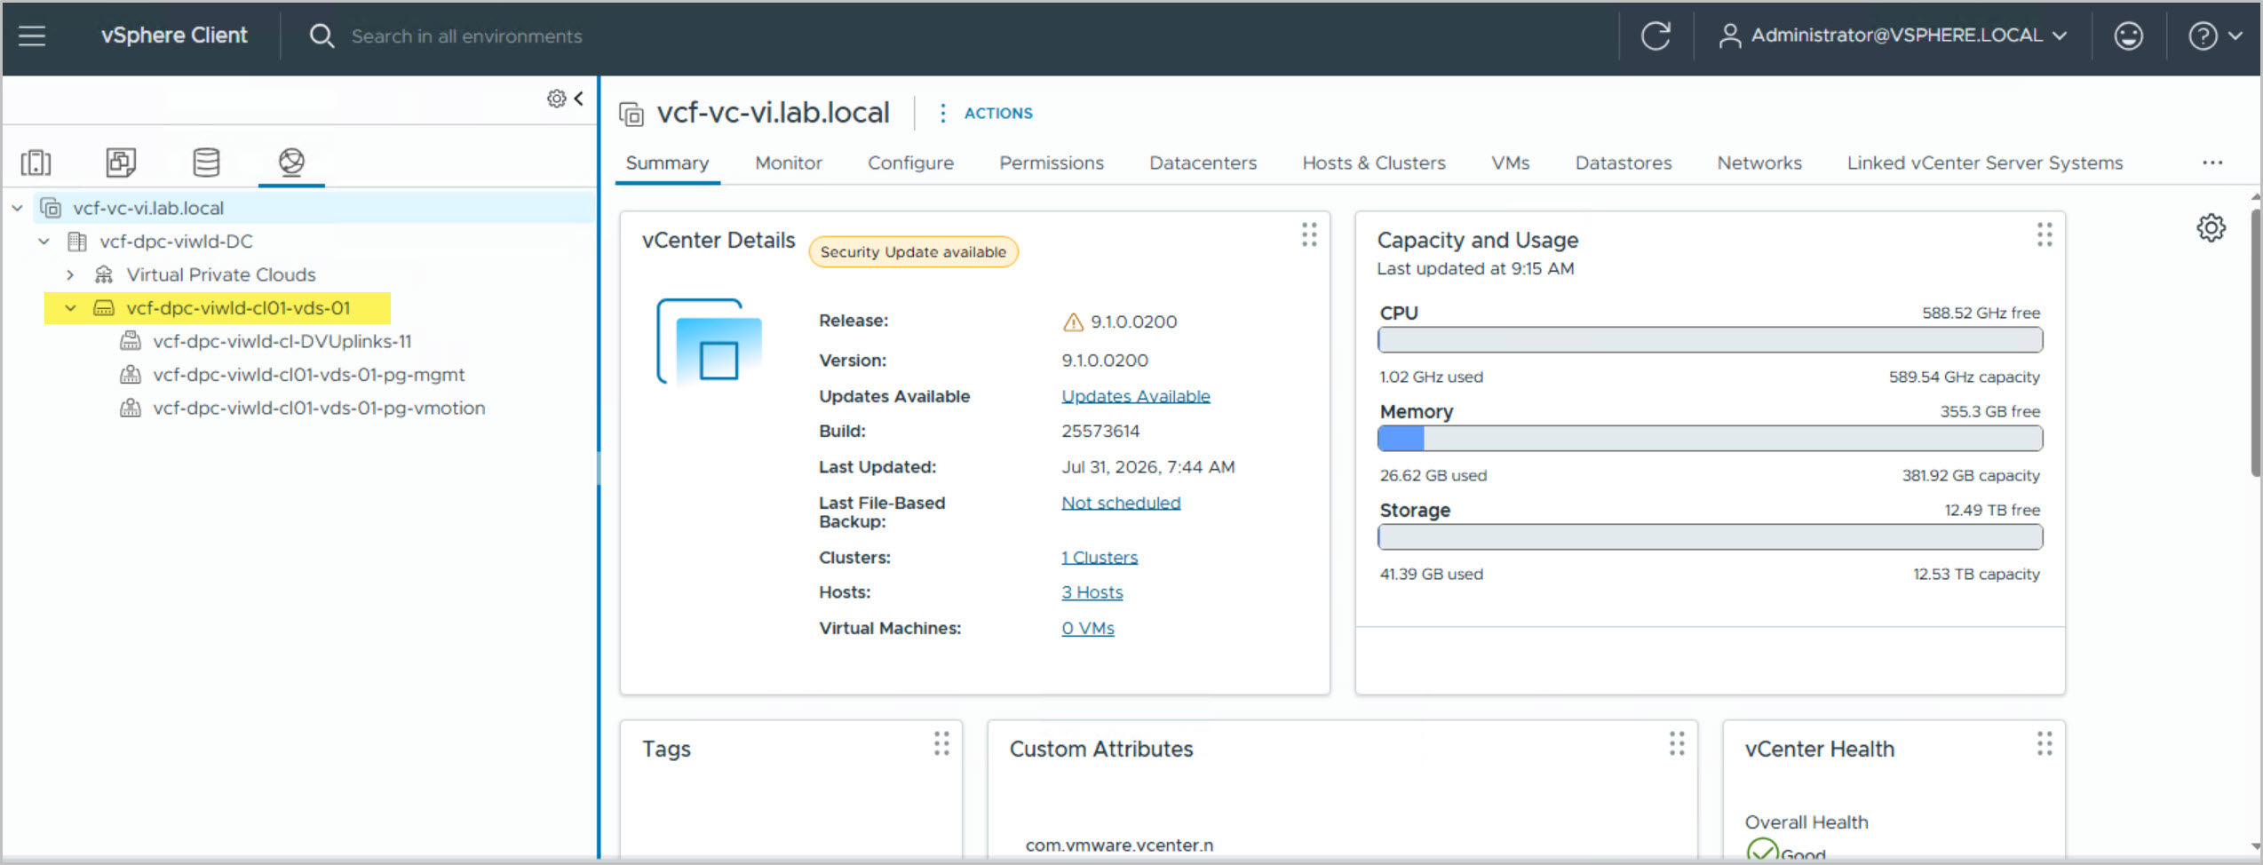Click drag handle of vCenter Details card
The image size is (2263, 865).
coord(1309,234)
